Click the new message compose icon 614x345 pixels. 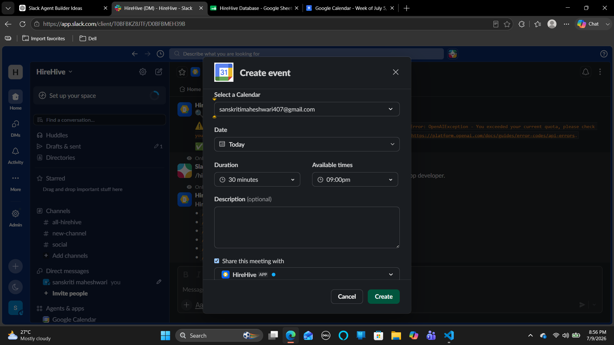point(159,72)
